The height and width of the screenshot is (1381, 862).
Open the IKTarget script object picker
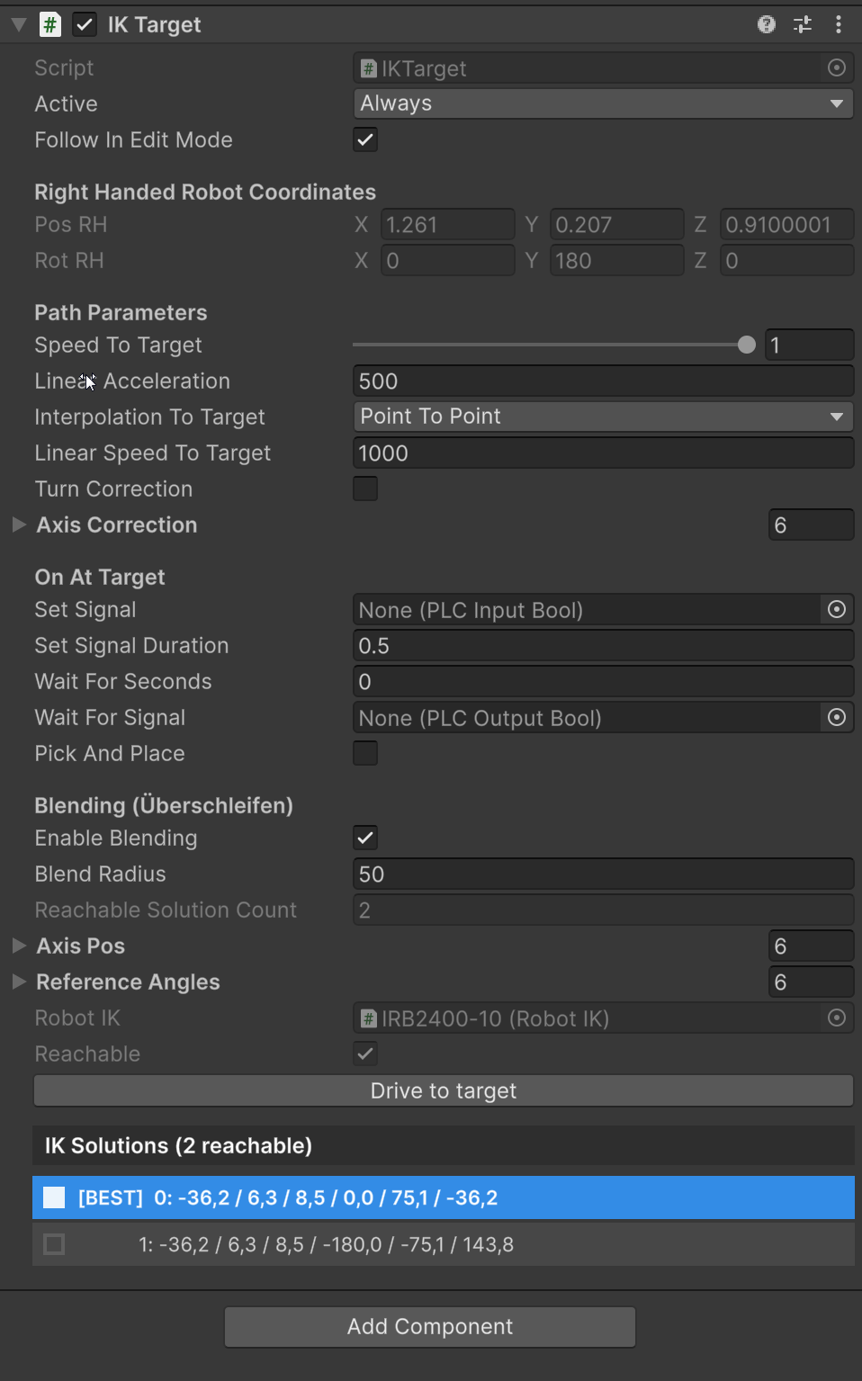click(836, 67)
